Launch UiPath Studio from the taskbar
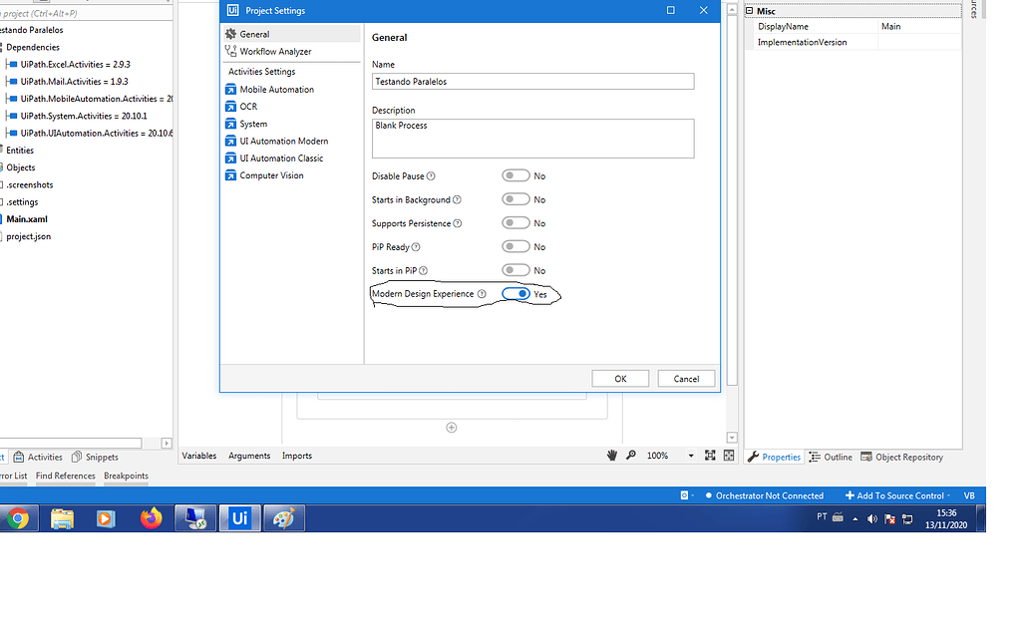The width and height of the screenshot is (1032, 644). [239, 517]
